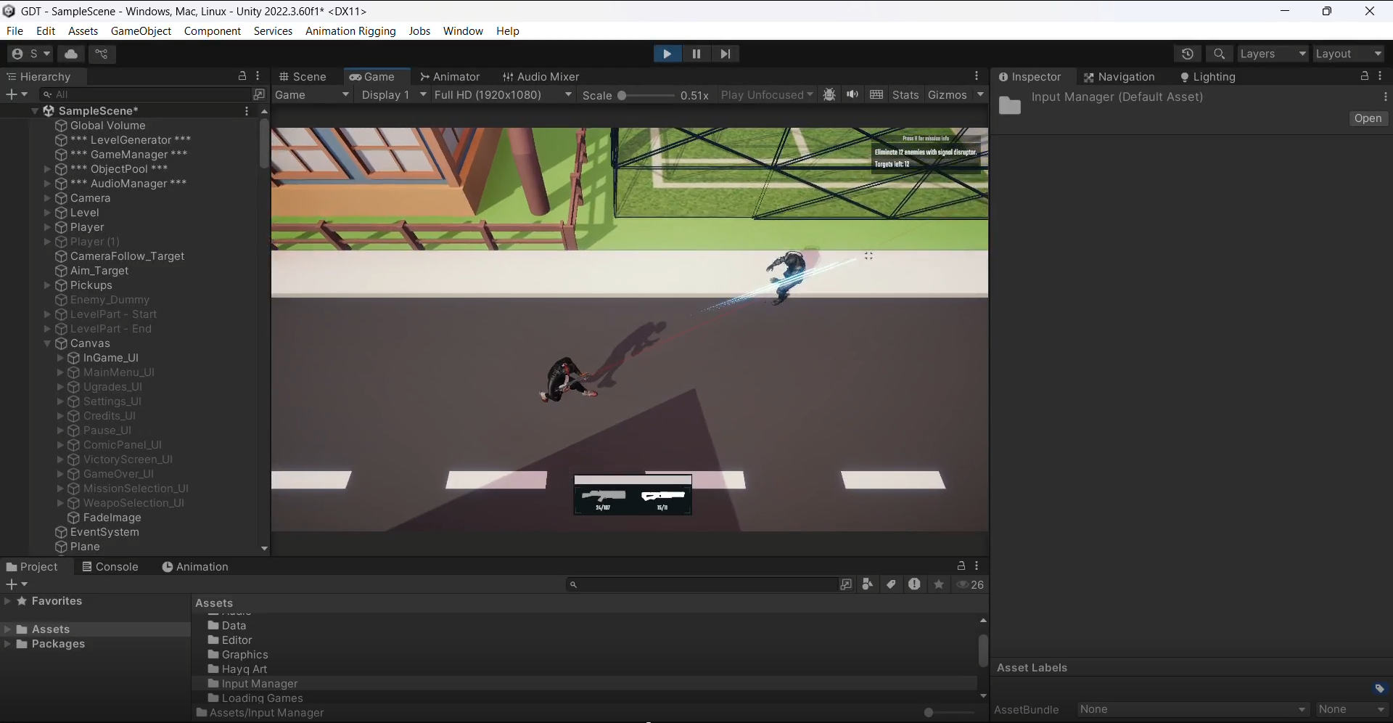Open the Input Manager folder icon in Inspector
The image size is (1393, 723).
tap(1010, 106)
